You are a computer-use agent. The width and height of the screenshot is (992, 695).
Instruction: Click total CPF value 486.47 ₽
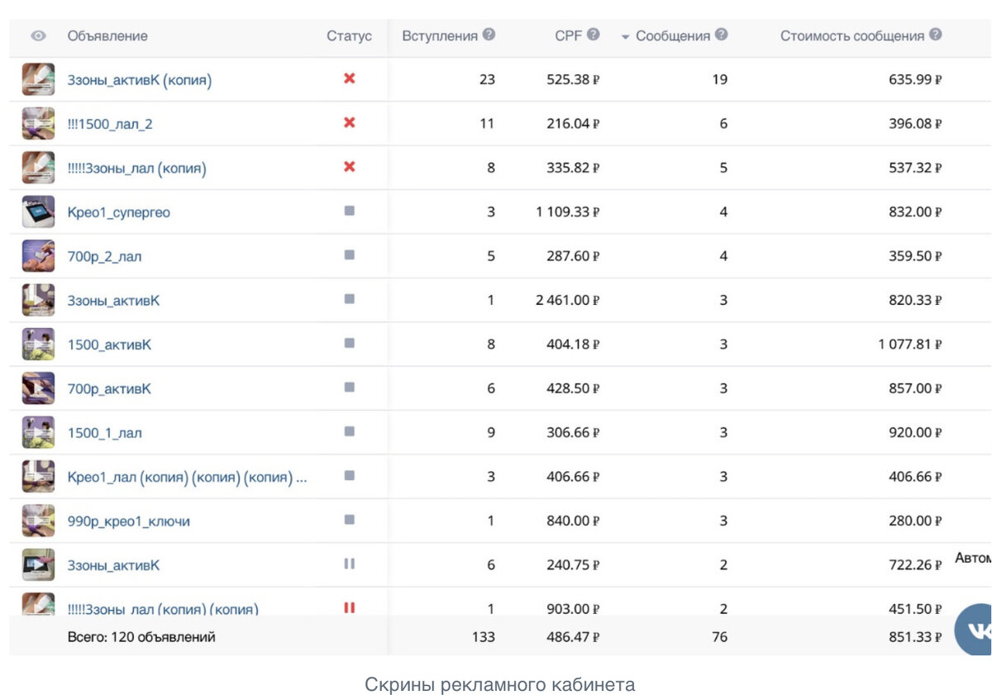(573, 637)
